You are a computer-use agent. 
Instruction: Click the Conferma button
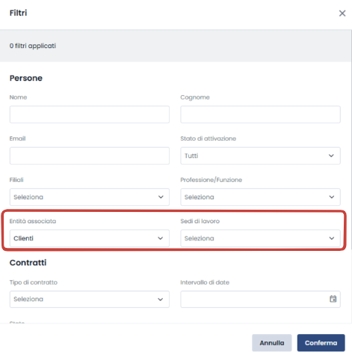click(x=321, y=343)
